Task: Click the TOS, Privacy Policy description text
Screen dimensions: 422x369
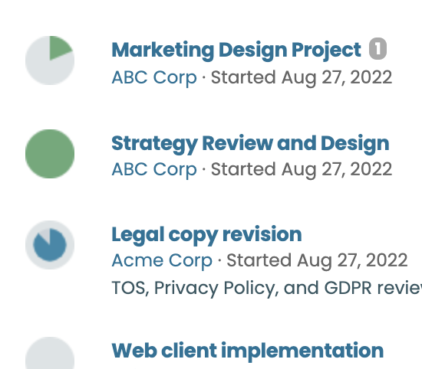Action: (x=266, y=288)
